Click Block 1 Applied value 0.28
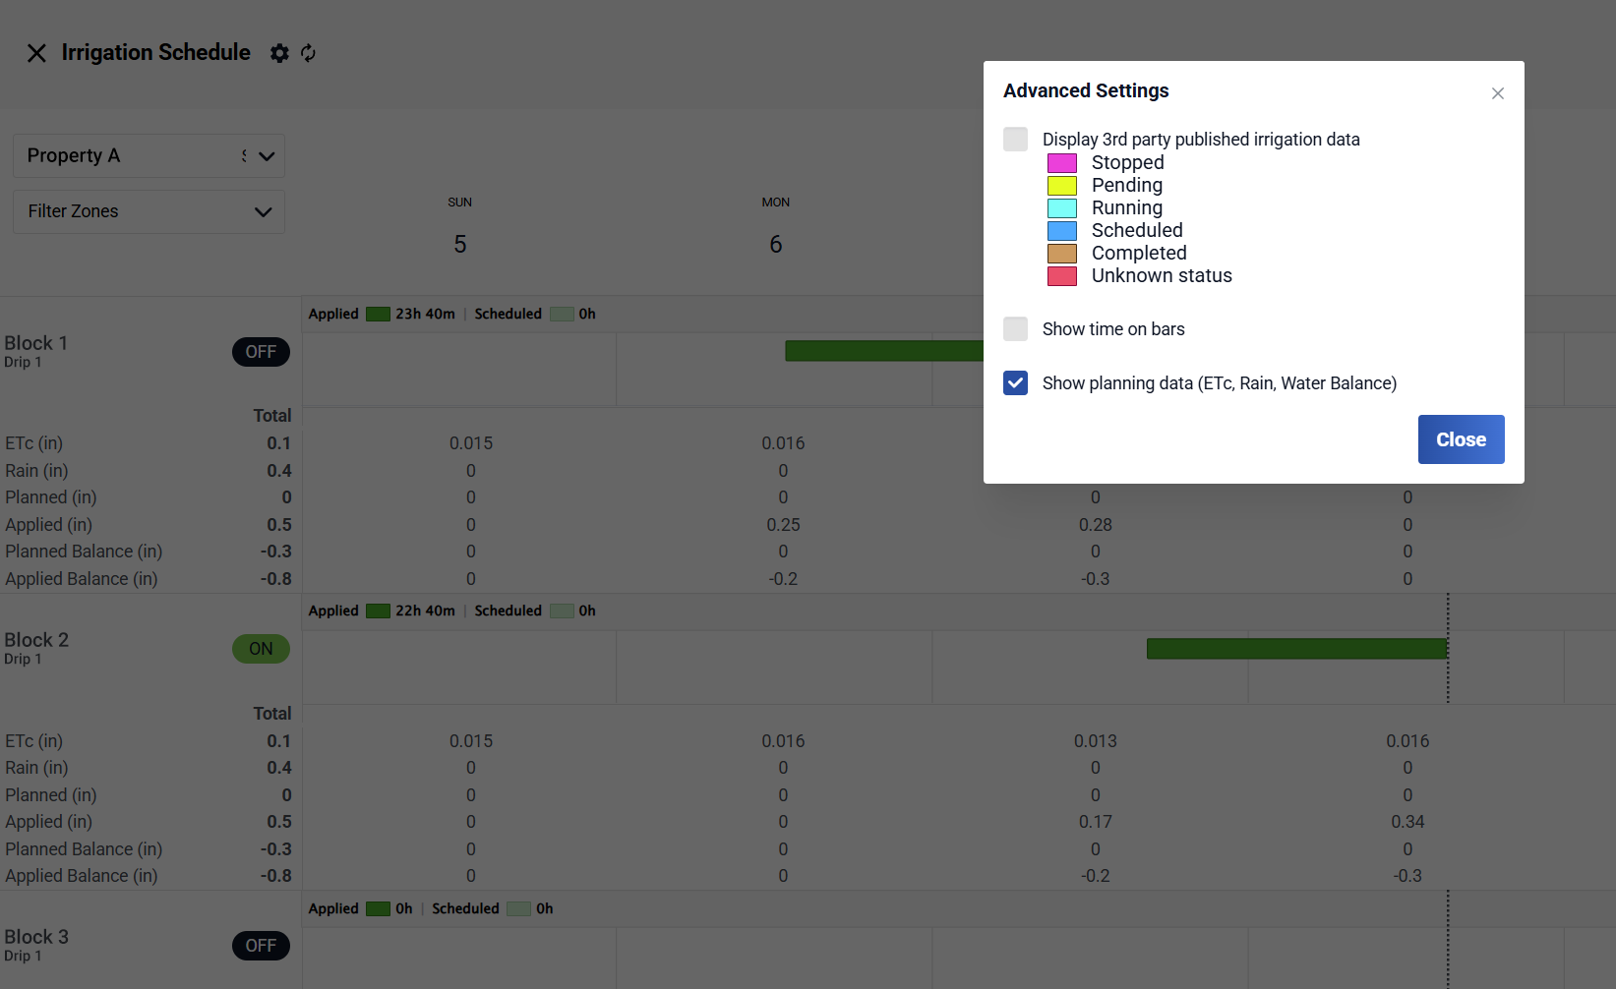 point(1096,525)
